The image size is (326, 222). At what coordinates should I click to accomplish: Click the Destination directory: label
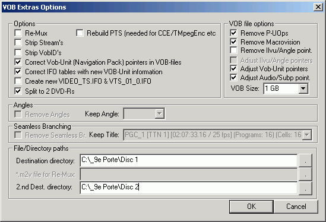coord(45,161)
